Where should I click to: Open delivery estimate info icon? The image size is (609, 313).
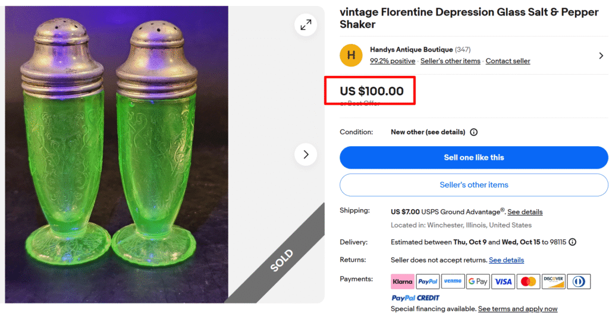pyautogui.click(x=572, y=242)
